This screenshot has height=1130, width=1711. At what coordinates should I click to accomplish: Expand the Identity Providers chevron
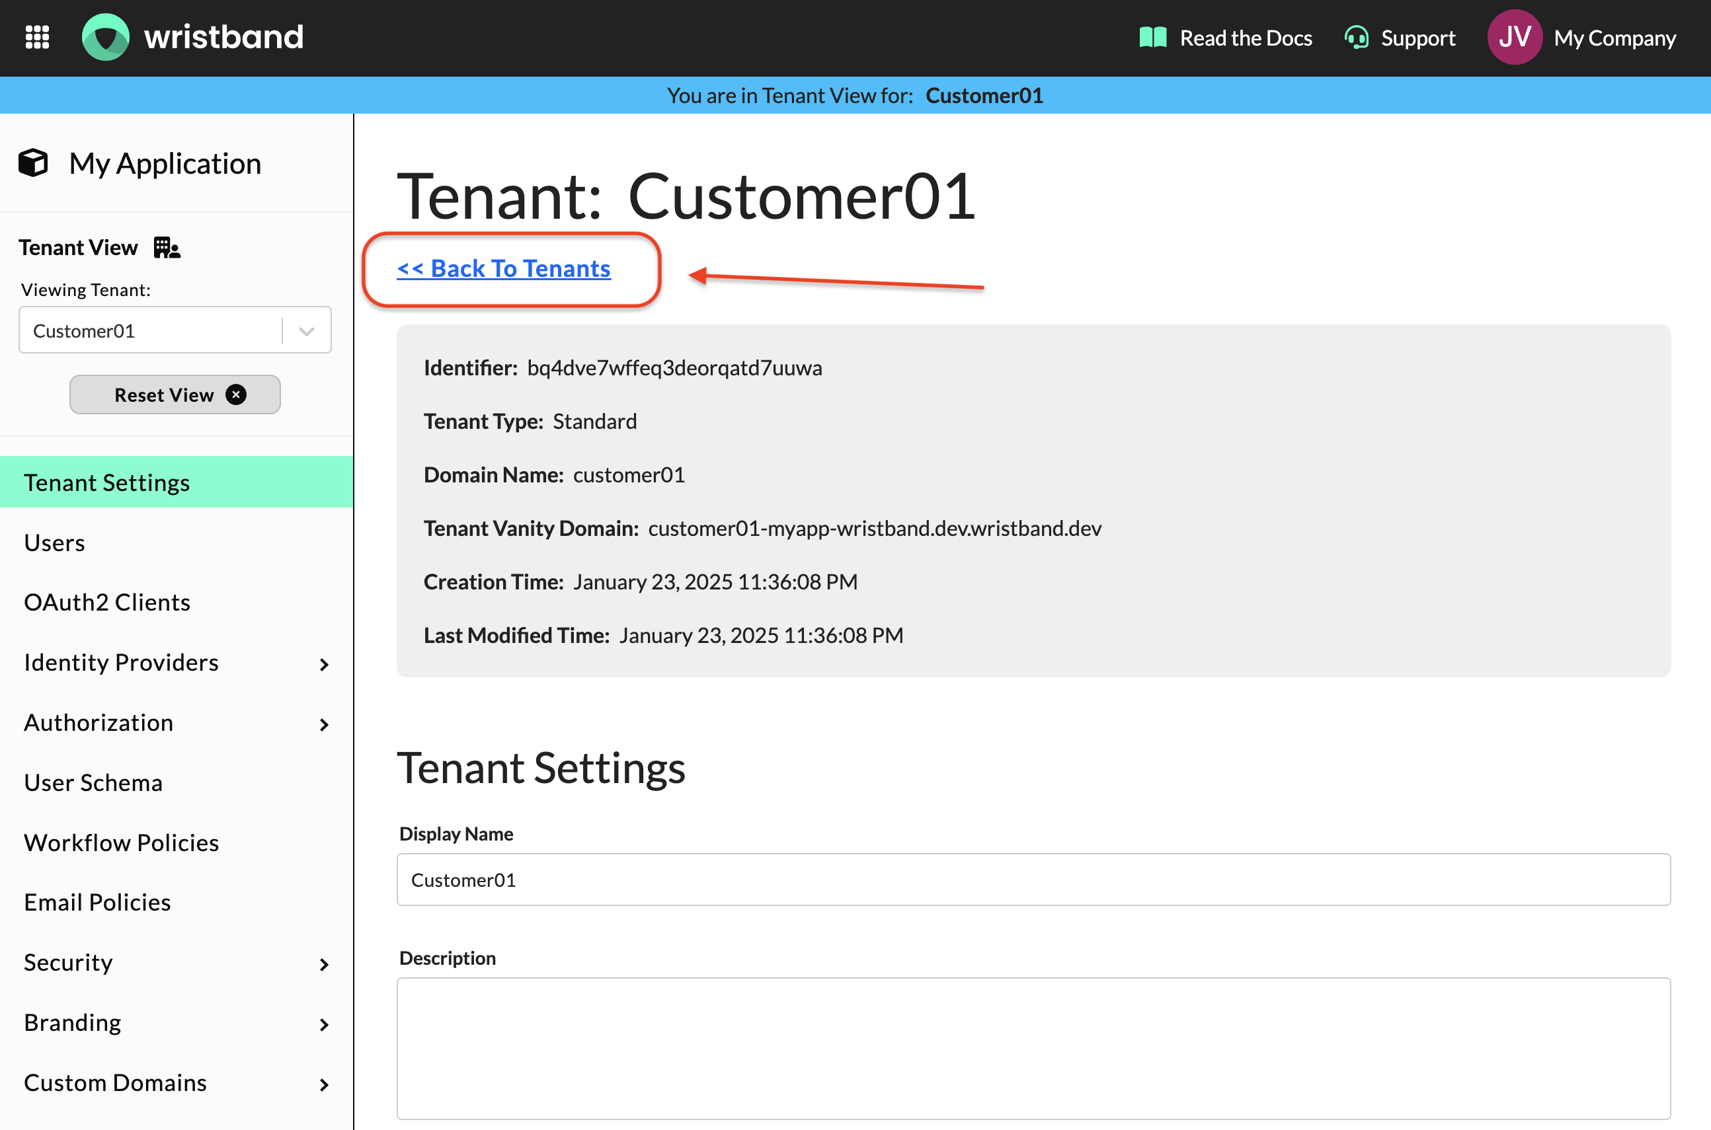click(x=325, y=664)
